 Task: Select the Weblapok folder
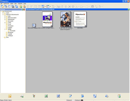10,36
